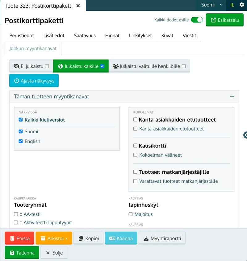Open the Viestit tab
The width and height of the screenshot is (247, 261).
click(x=189, y=35)
